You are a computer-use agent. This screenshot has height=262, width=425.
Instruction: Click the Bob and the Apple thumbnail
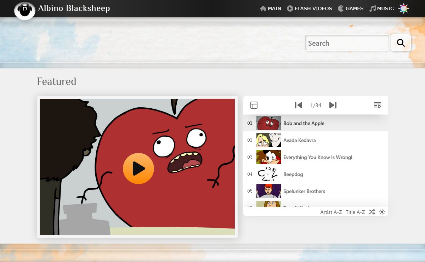tap(269, 123)
